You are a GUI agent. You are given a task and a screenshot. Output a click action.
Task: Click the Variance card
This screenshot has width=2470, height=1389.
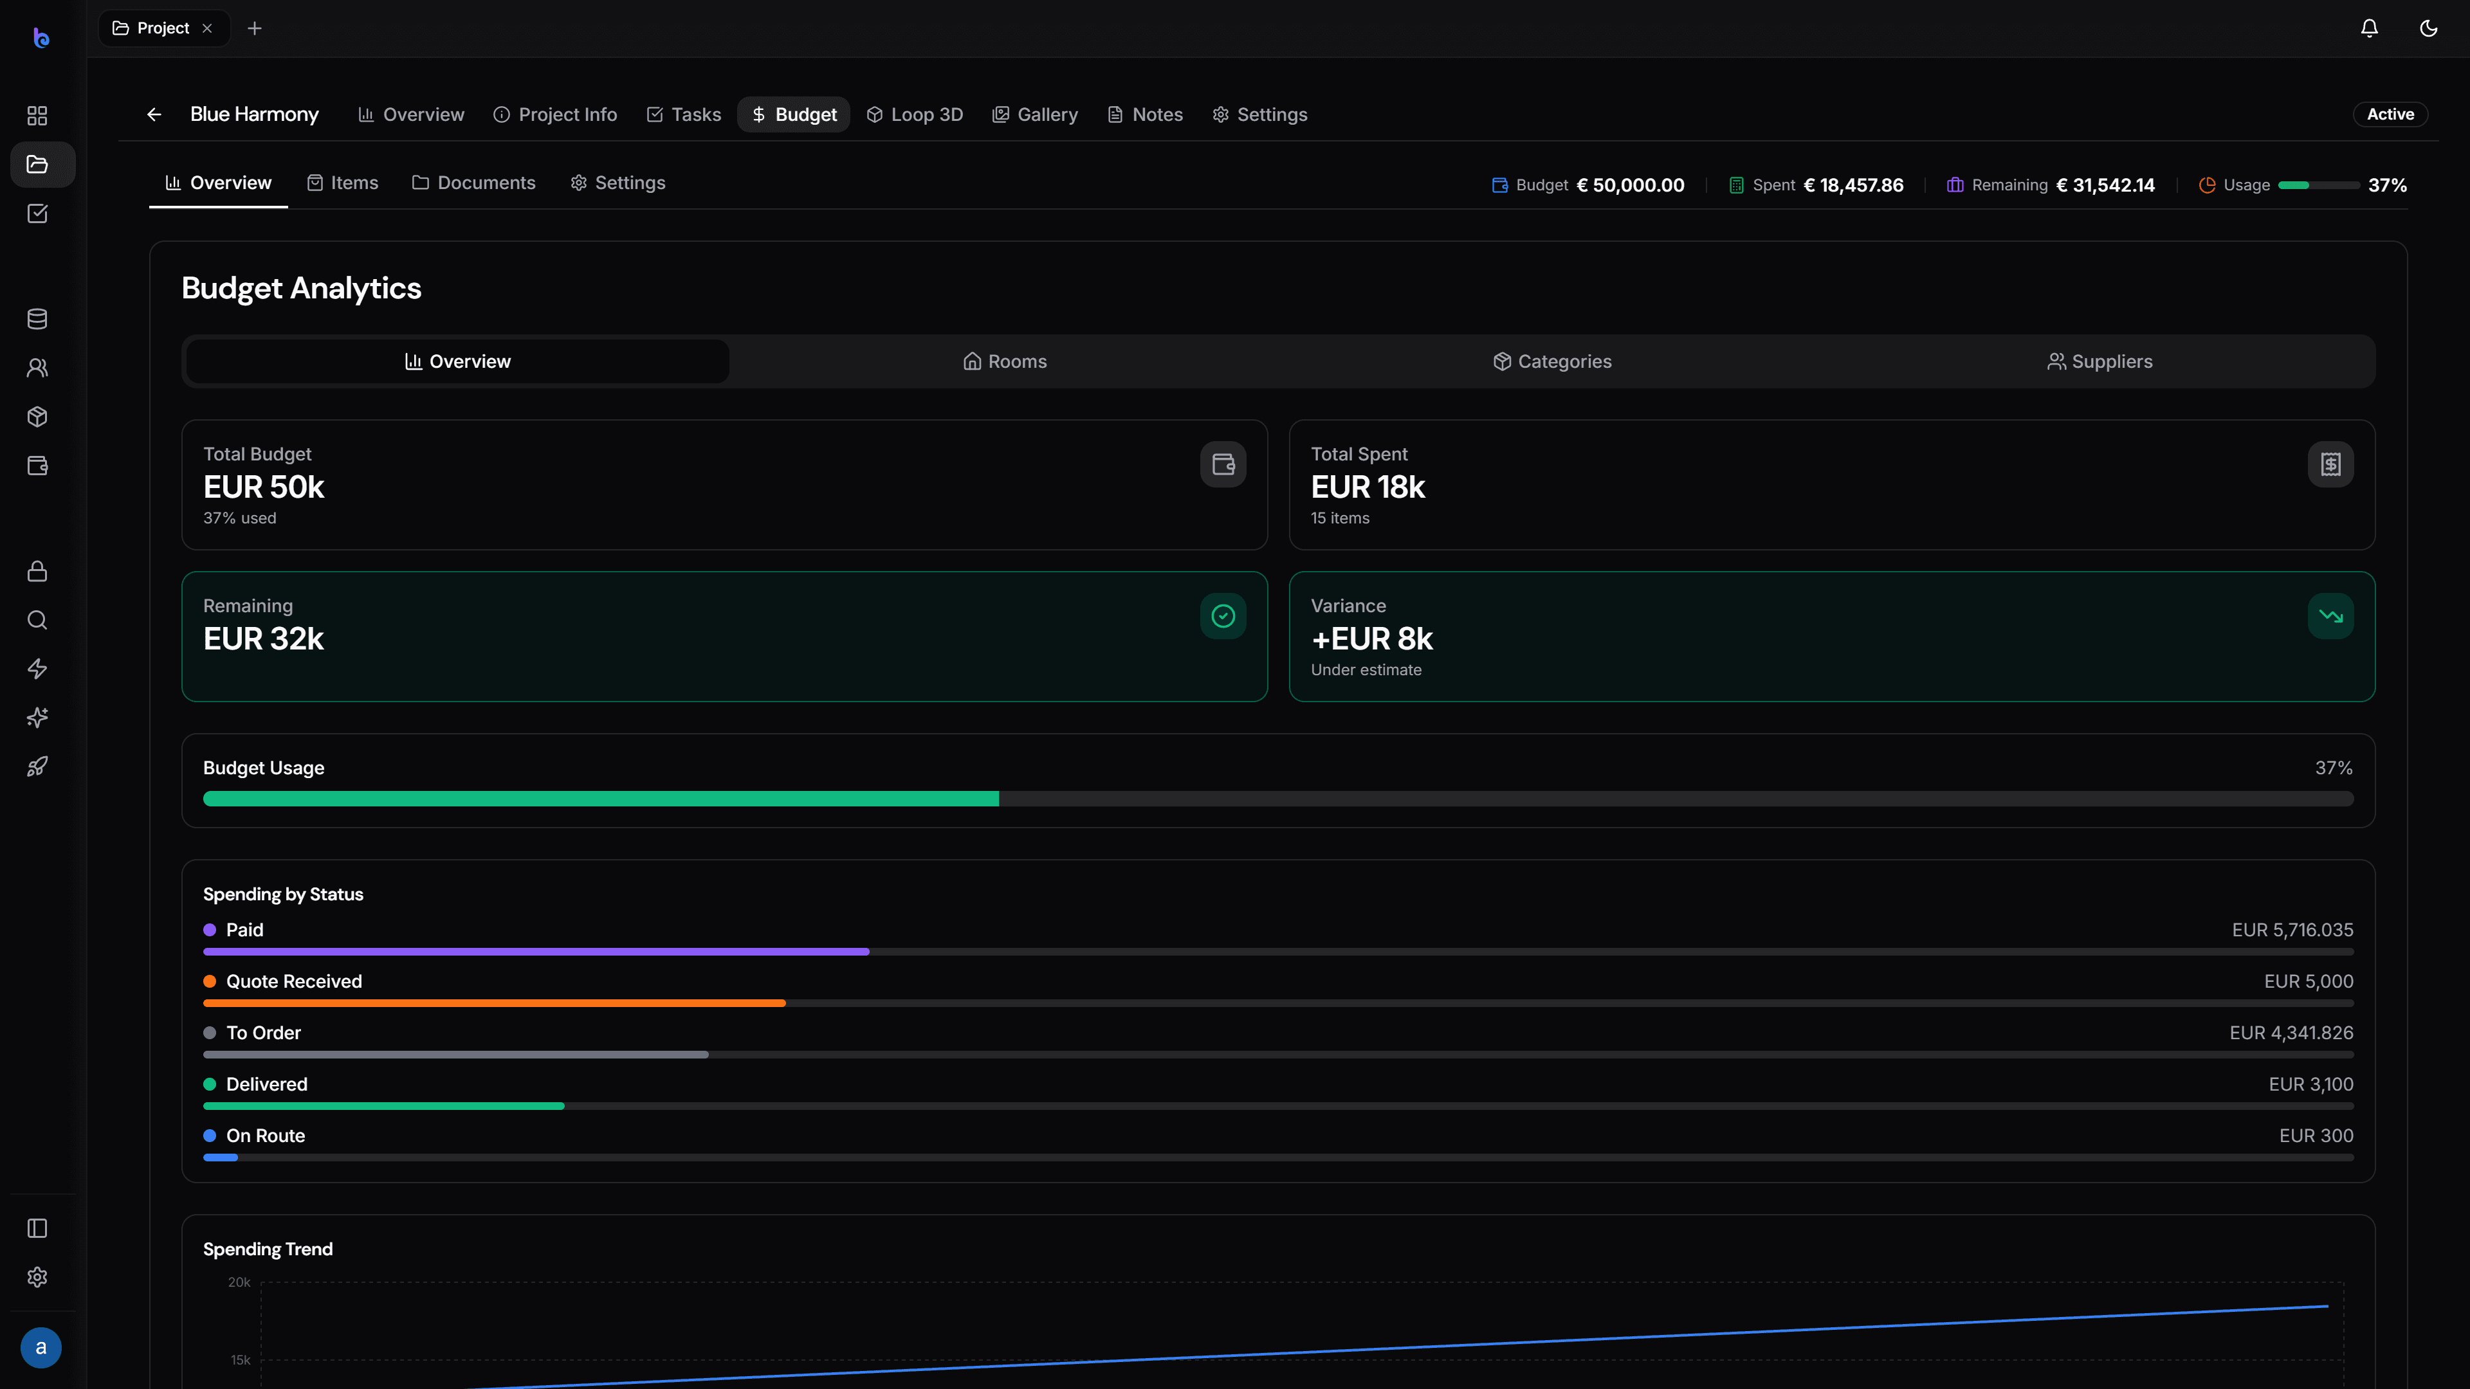[1831, 637]
